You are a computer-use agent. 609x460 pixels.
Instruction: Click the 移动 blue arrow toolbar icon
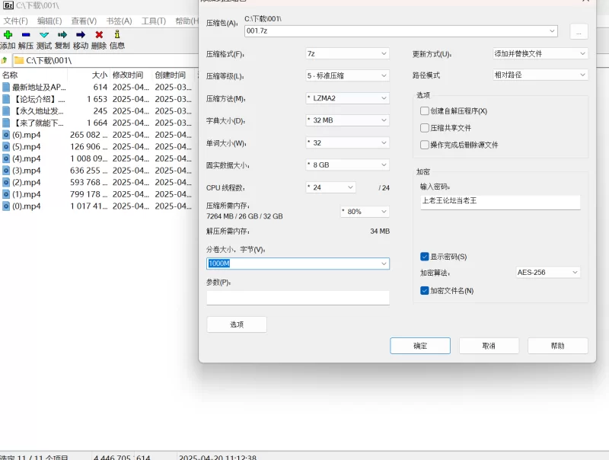click(81, 34)
